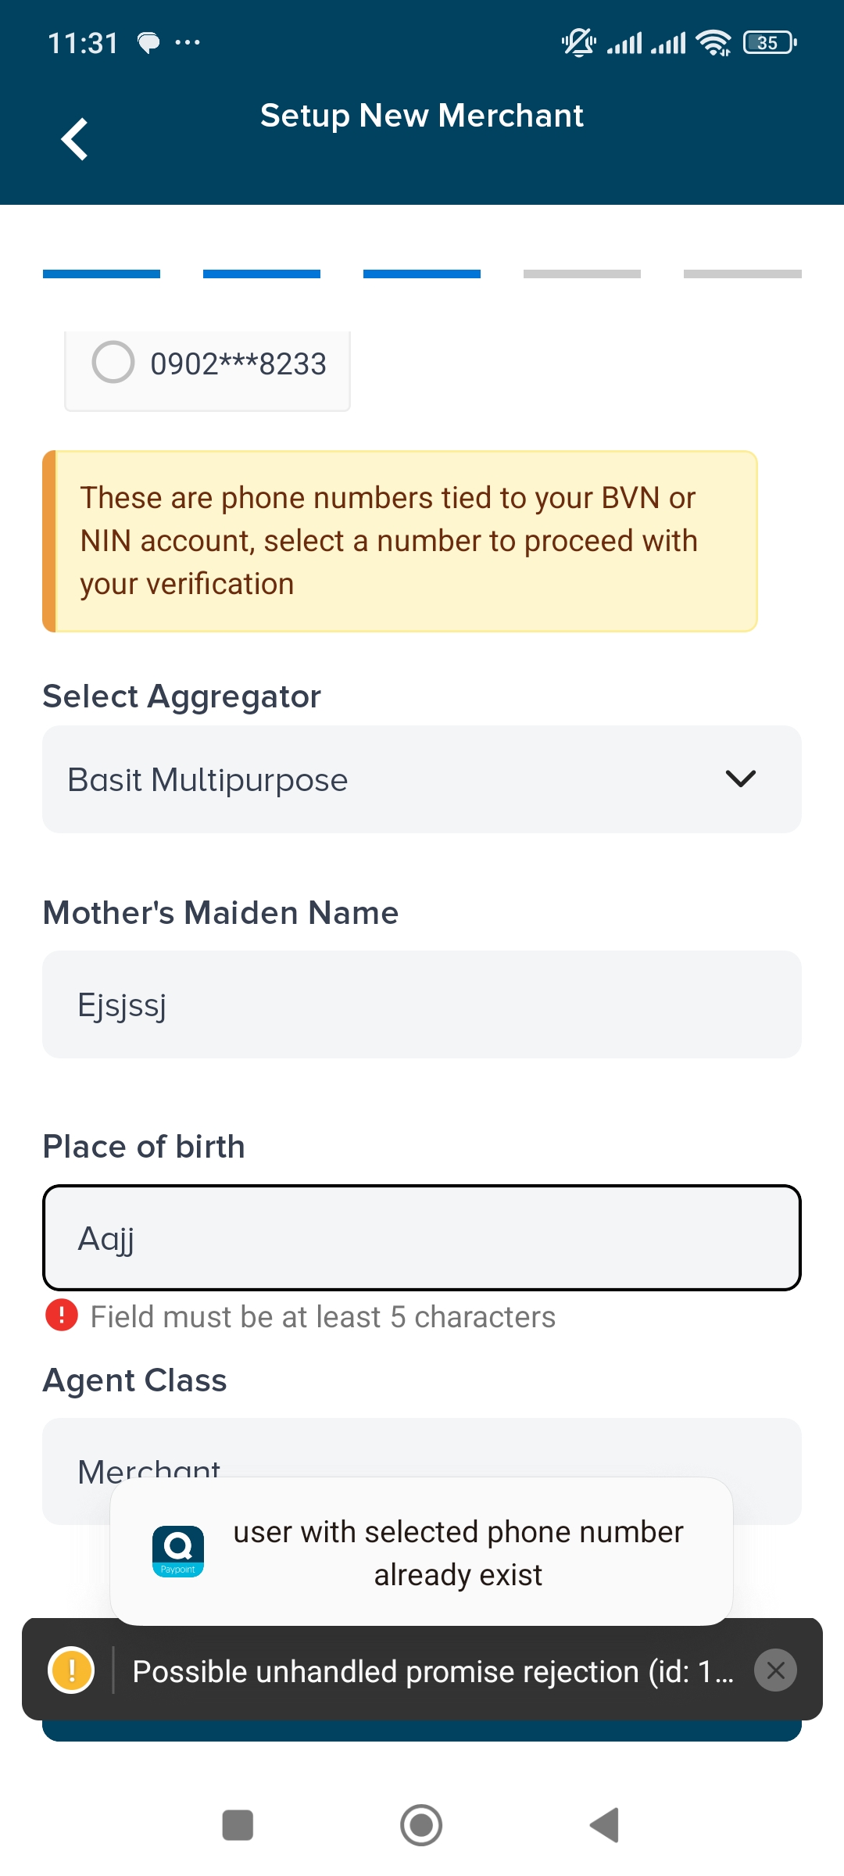Viewport: 844px width, 1876px height.
Task: Expand the Select Aggregator dropdown chevron
Action: coord(740,779)
